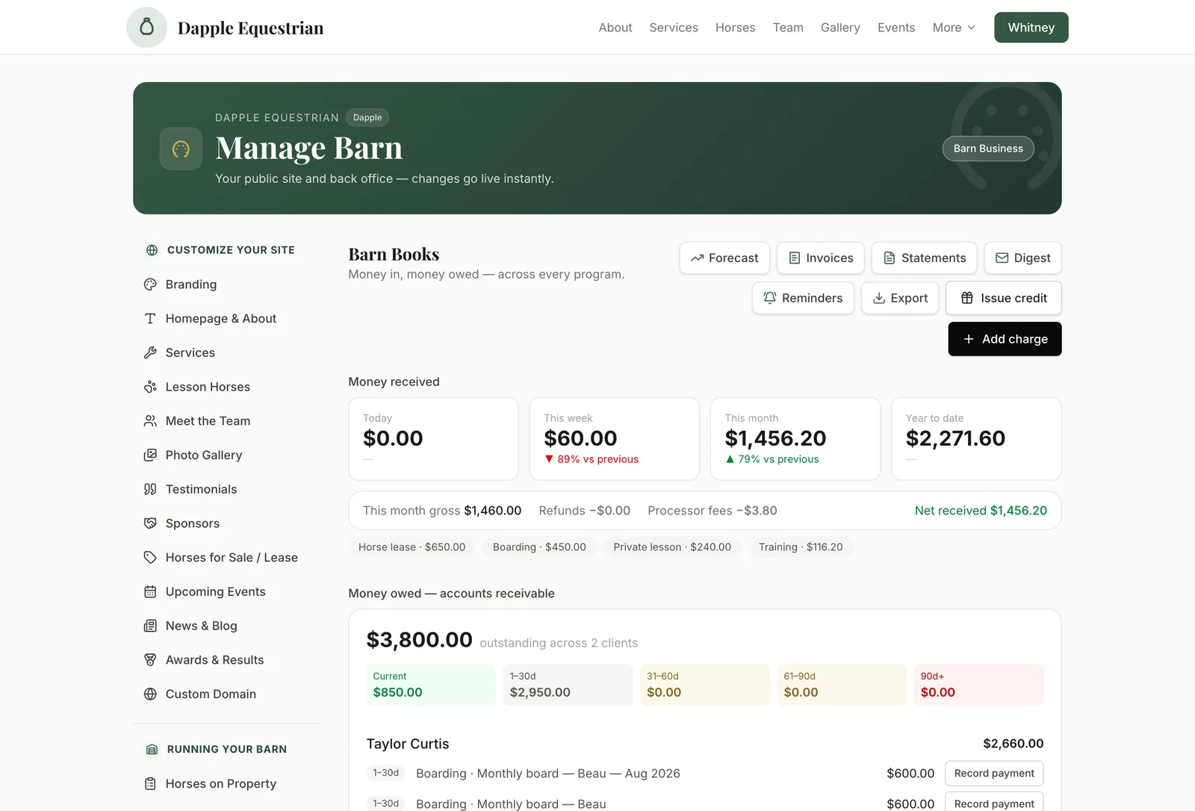
Task: Record payment for Beau Aug 2026 boarding
Action: (994, 773)
